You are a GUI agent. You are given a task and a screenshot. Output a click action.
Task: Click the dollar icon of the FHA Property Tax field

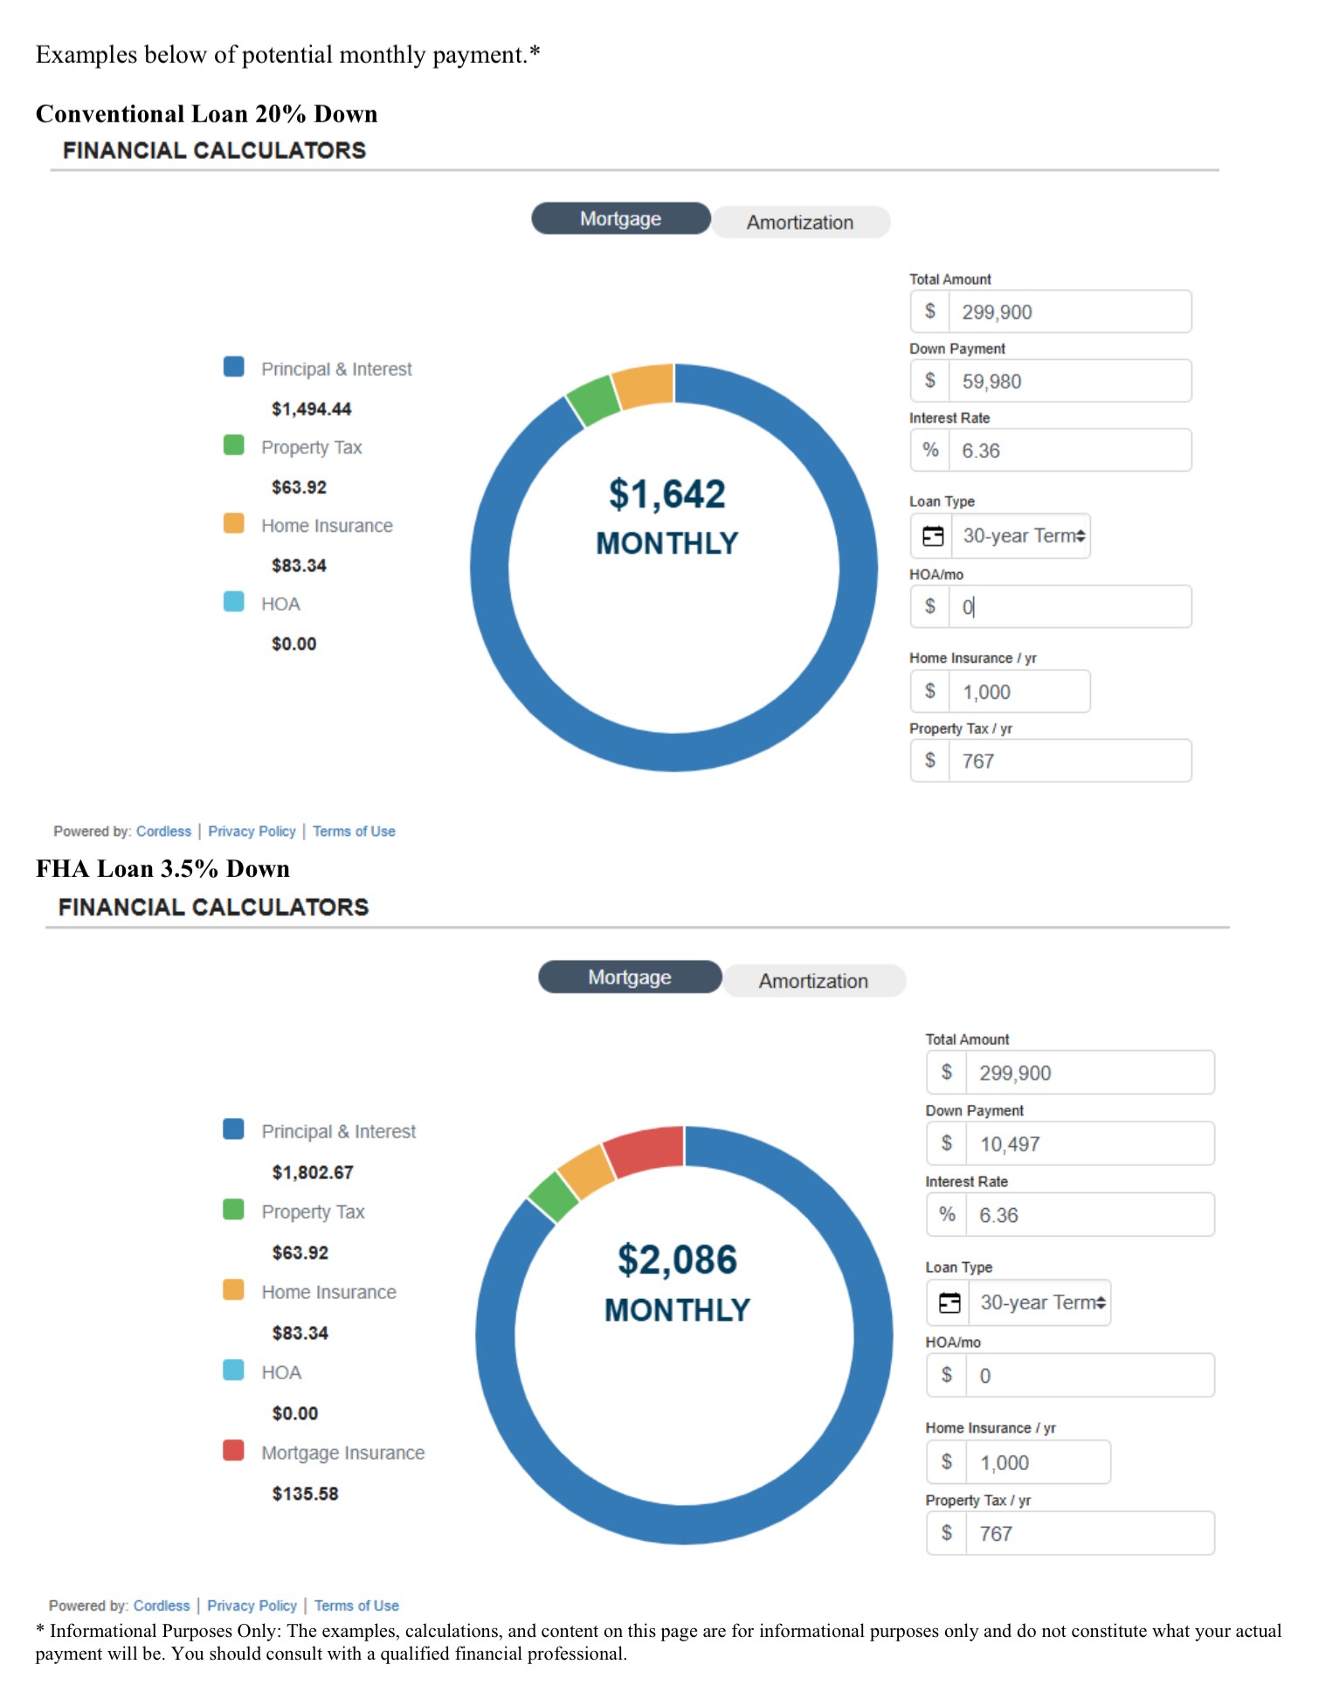947,1533
